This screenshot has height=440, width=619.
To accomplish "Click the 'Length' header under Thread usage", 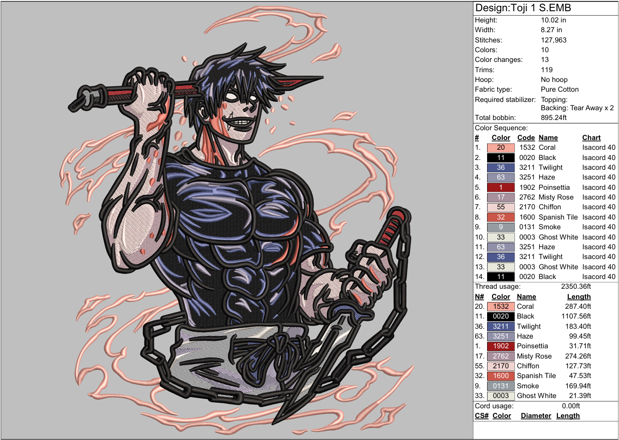I will [579, 297].
